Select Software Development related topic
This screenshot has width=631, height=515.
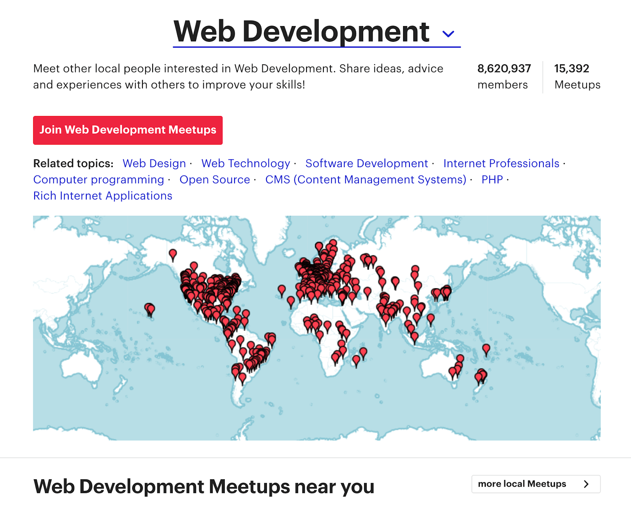coord(366,163)
